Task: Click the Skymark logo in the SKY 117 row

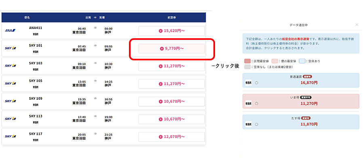Action: tap(10, 136)
